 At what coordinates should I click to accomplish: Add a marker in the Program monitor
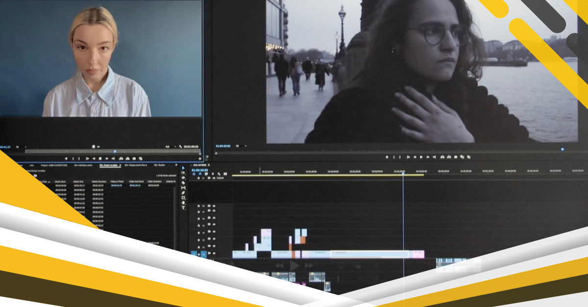[x=387, y=157]
